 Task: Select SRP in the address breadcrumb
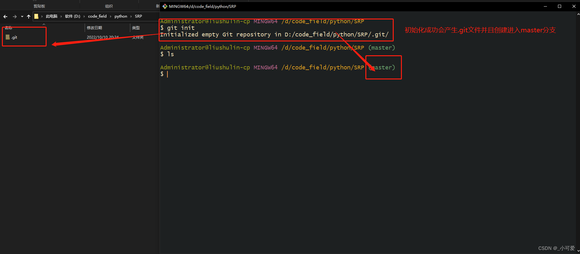click(138, 16)
